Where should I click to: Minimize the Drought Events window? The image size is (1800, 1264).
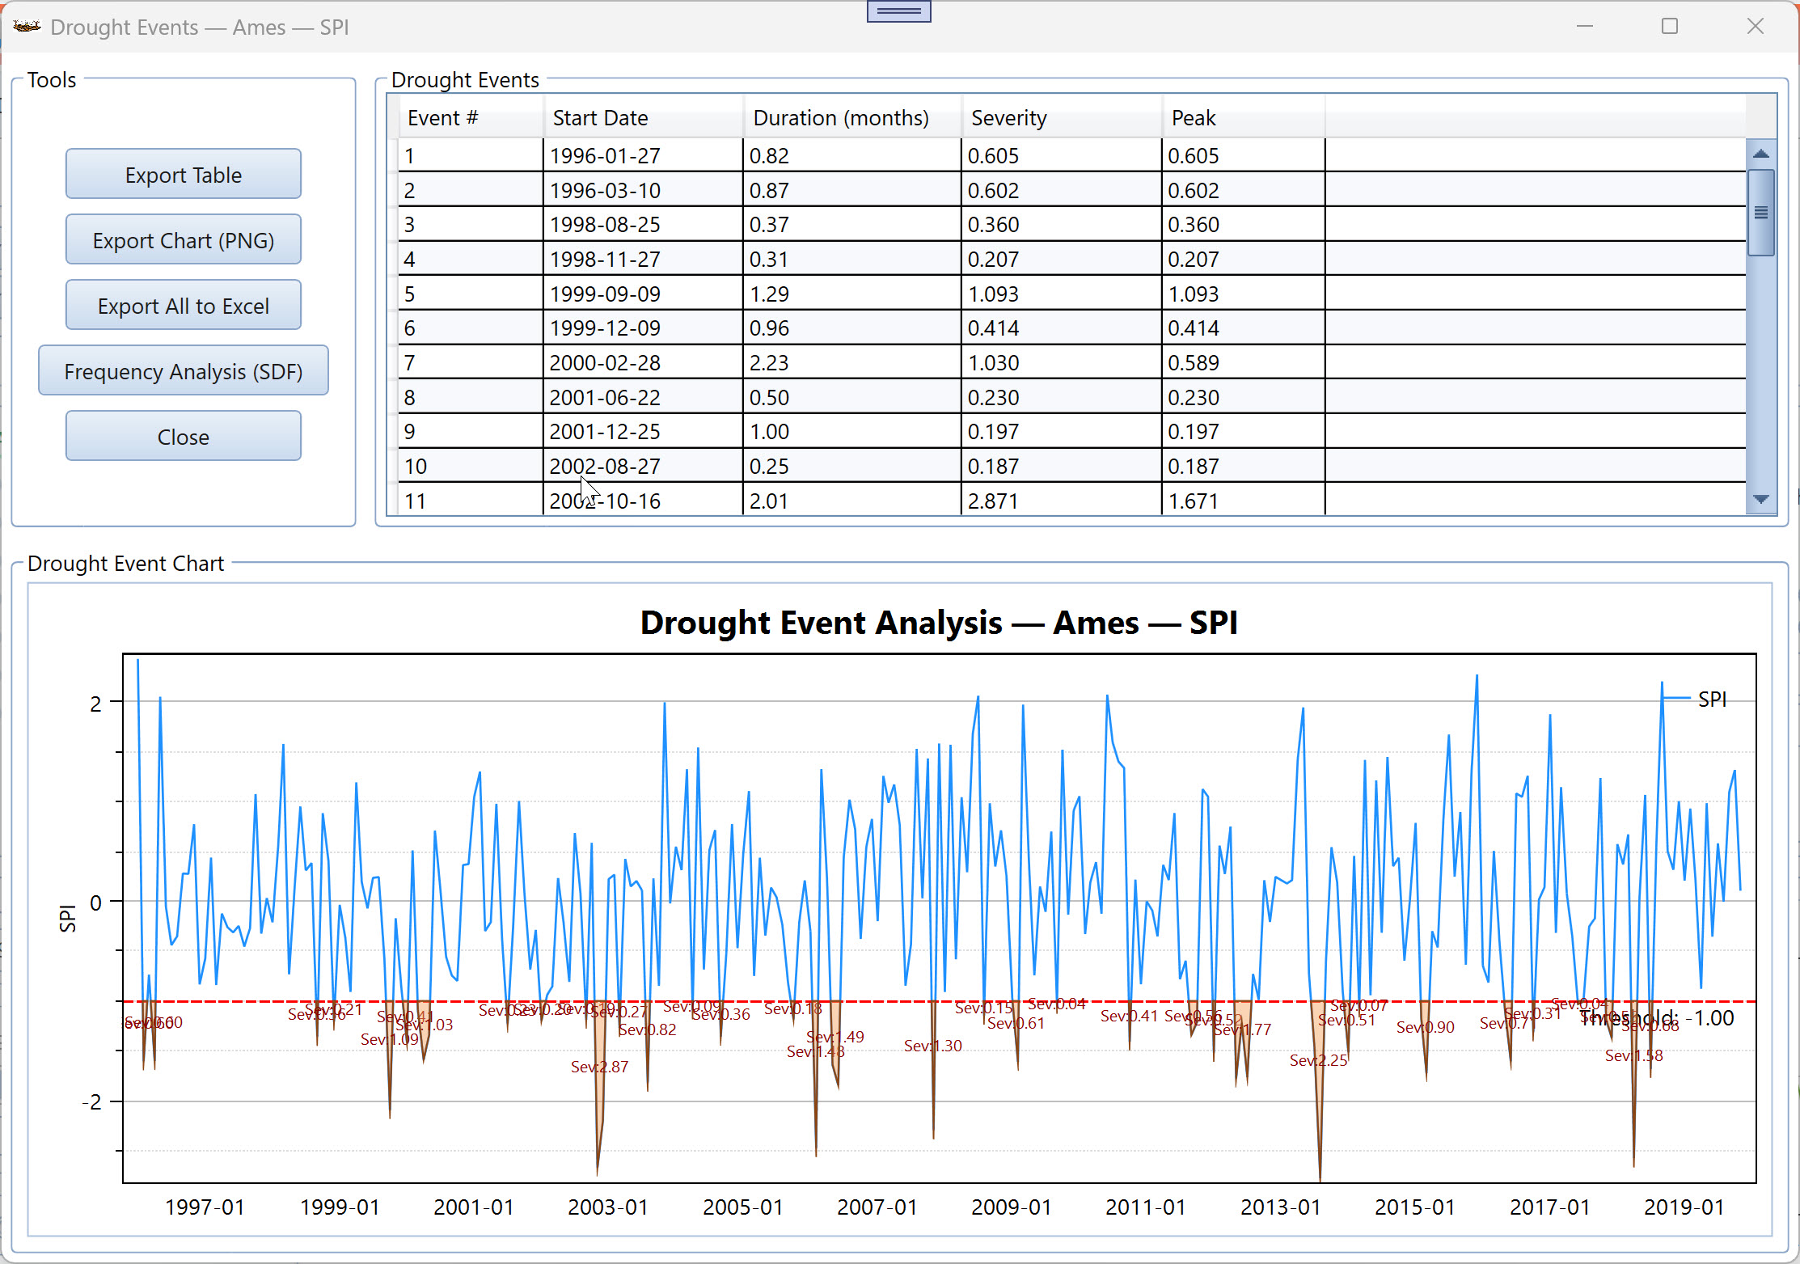[x=1585, y=27]
